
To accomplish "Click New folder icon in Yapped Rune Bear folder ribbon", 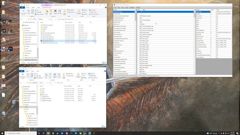I will pos(64,12).
